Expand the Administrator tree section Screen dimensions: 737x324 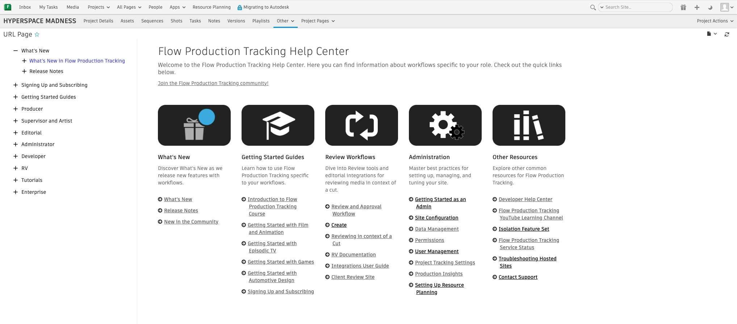[15, 144]
